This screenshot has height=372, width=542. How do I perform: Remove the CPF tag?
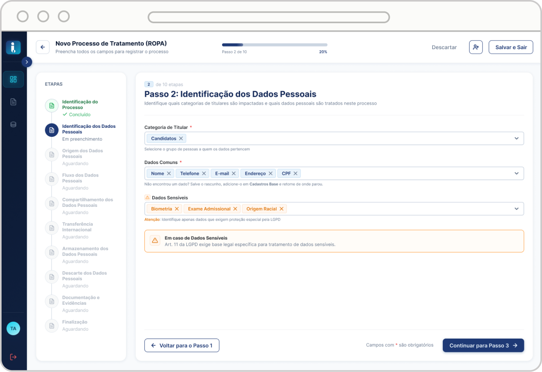click(296, 173)
